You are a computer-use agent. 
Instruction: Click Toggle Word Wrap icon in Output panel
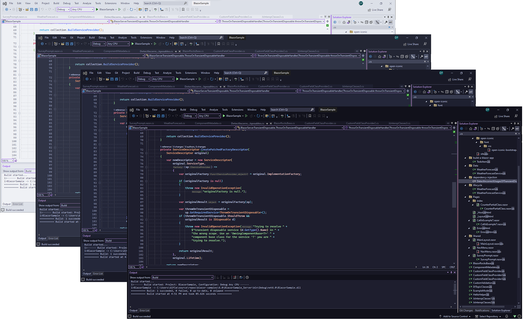coord(241,277)
